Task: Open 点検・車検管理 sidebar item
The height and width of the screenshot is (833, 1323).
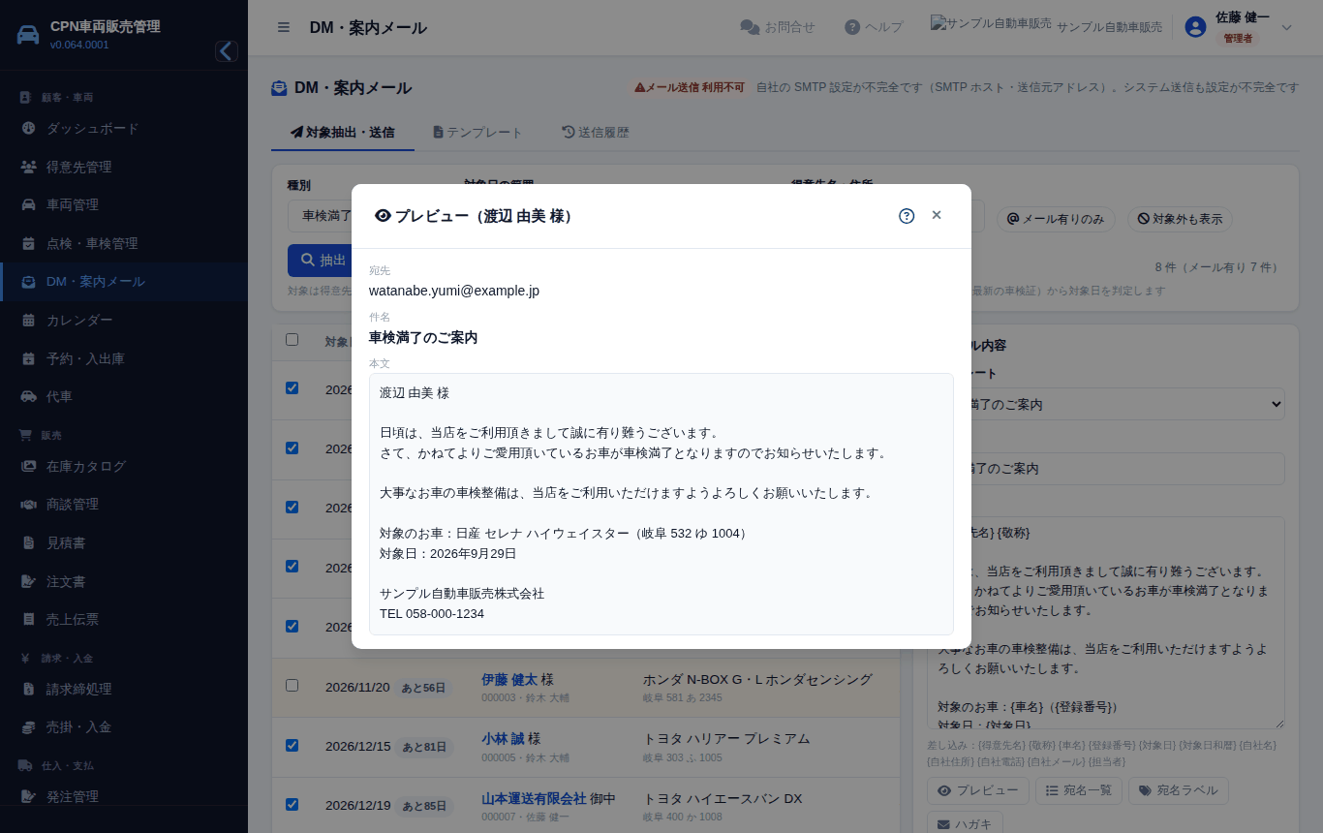Action: (x=124, y=243)
